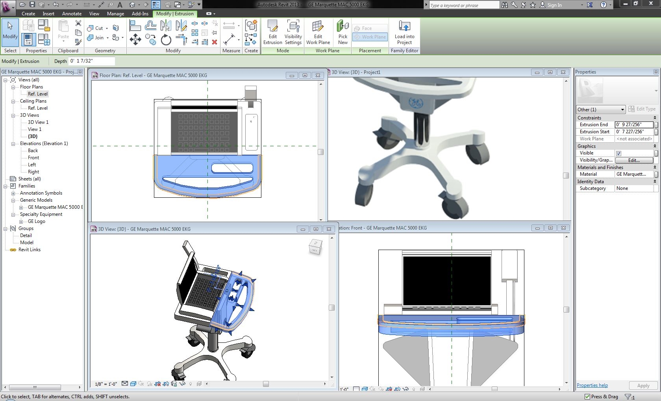Screen dimensions: 661x401
Task: Activate the Pick New work plane tool
Action: point(342,33)
